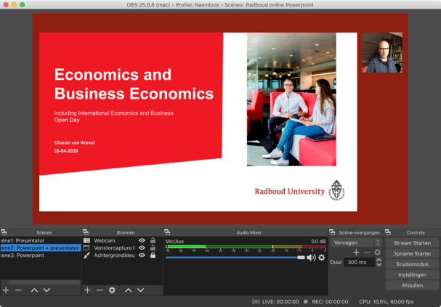Image resolution: width=441 pixels, height=307 pixels.
Task: Remove the selected scene with the minus icon
Action: pos(18,290)
